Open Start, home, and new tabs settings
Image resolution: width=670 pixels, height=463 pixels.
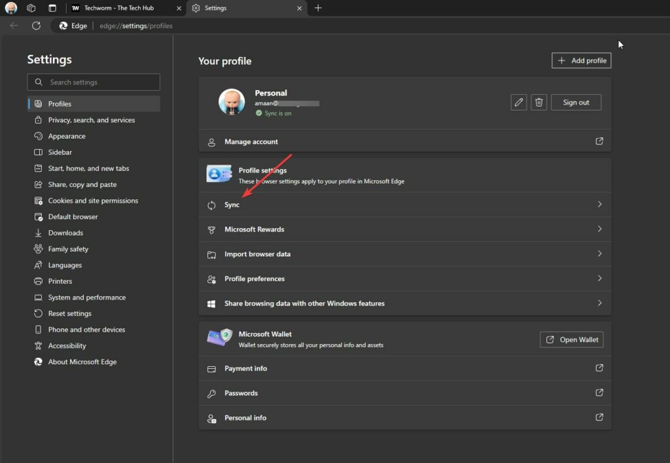(x=94, y=168)
